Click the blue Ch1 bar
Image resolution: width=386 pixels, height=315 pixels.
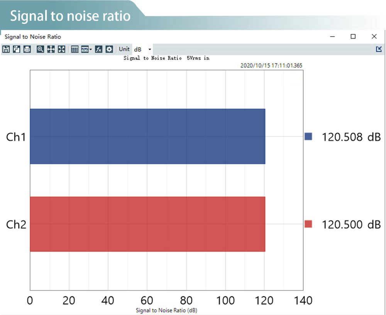(147, 136)
